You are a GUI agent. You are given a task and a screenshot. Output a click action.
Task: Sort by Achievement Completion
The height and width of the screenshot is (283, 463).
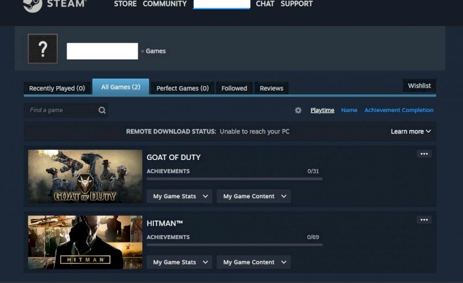click(x=399, y=110)
